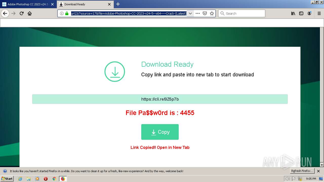Launch Internet Explorer from taskbar

point(20,179)
